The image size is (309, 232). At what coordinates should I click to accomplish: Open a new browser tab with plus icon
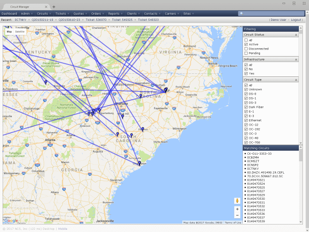point(54,7)
